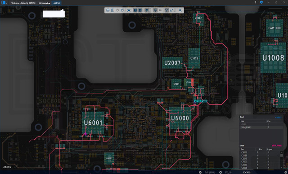This screenshot has height=174, width=288.
Task: Click the value 20 field in toolbar
Action: coord(160,10)
